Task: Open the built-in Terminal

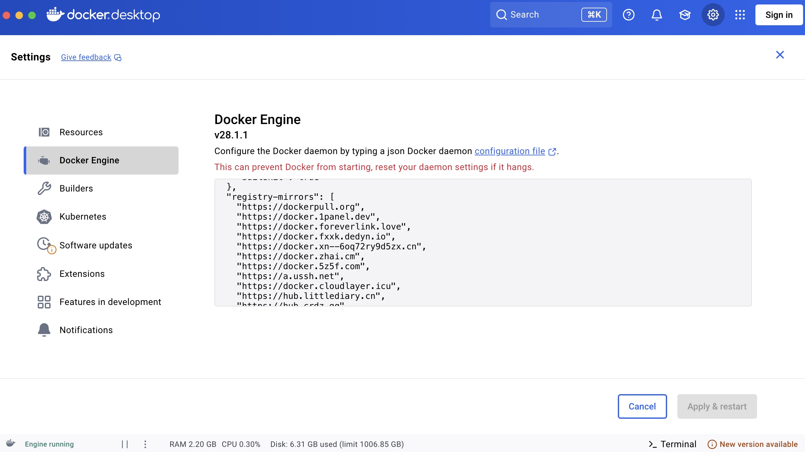Action: coord(673,444)
